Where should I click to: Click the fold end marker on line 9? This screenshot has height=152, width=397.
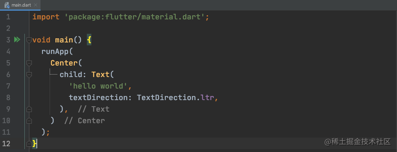pos(29,109)
